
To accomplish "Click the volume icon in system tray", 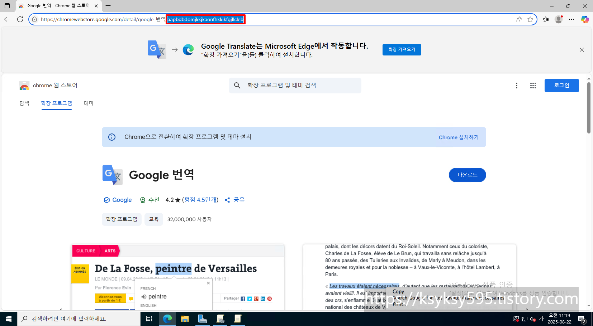I will point(533,319).
